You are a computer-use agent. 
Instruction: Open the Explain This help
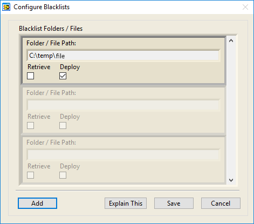[126, 203]
